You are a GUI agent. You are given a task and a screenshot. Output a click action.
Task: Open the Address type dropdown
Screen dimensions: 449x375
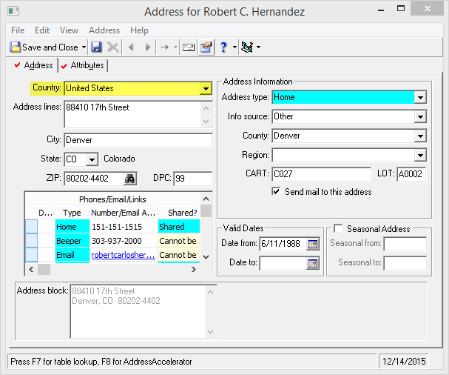point(420,98)
